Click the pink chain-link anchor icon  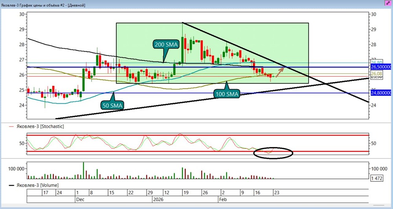[x=388, y=3]
